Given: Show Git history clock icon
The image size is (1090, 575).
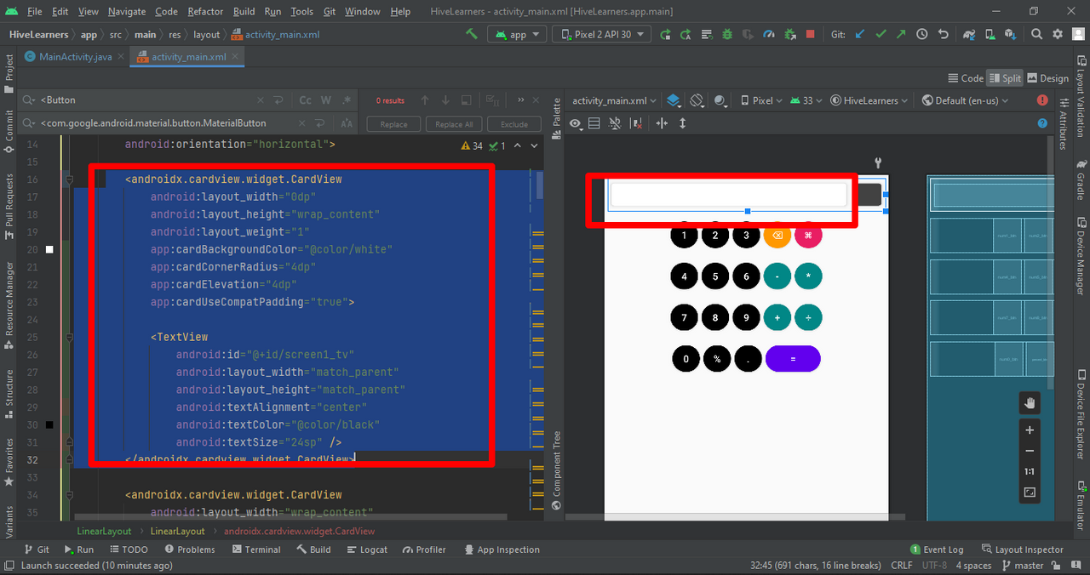Looking at the screenshot, I should [922, 34].
